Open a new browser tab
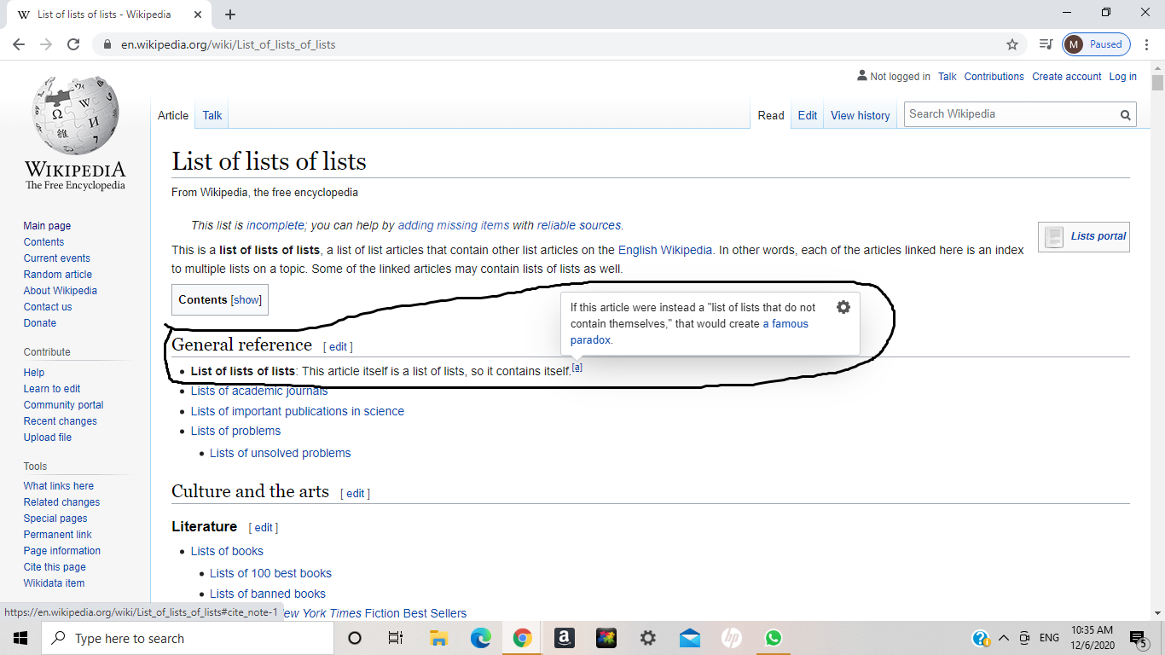Viewport: 1165px width, 655px height. click(x=230, y=14)
